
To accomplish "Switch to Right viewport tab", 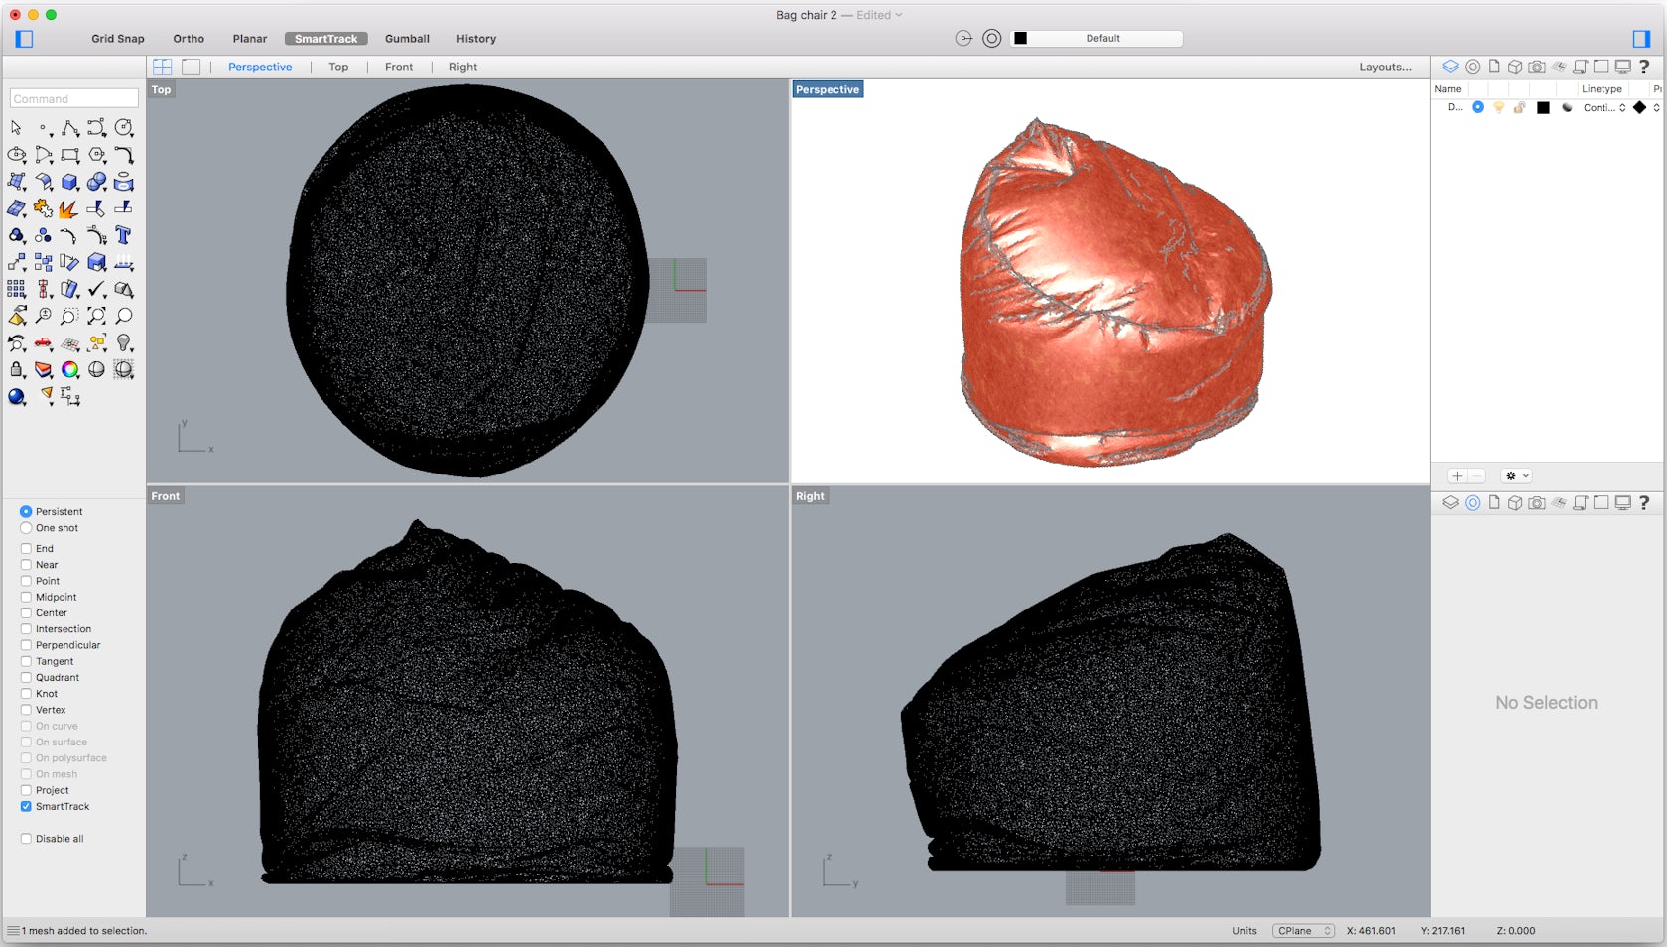I will pyautogui.click(x=463, y=68).
